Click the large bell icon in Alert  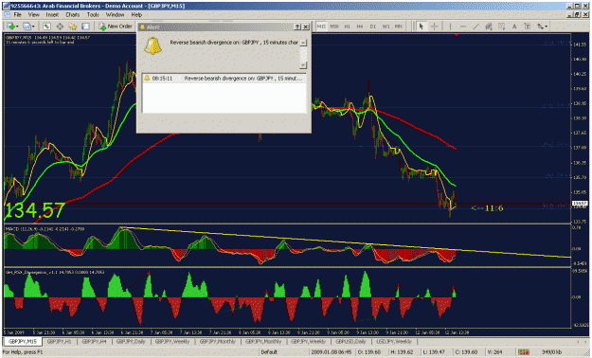coord(152,46)
